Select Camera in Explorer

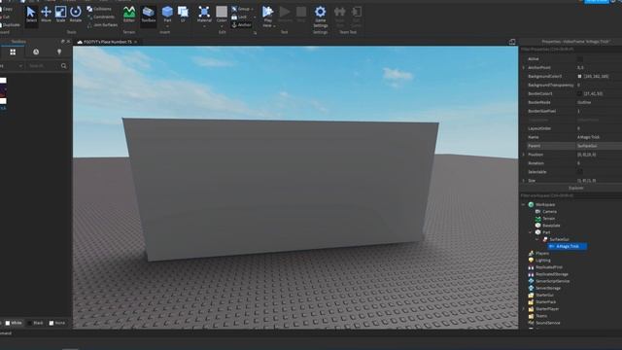coord(546,212)
